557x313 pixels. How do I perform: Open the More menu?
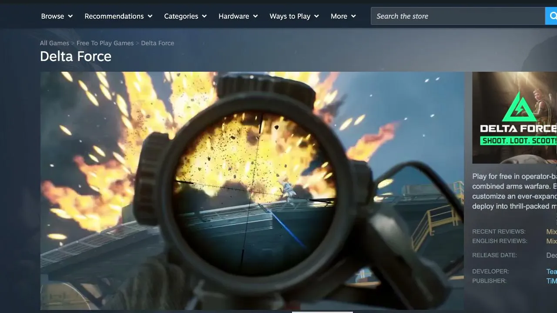tap(343, 16)
